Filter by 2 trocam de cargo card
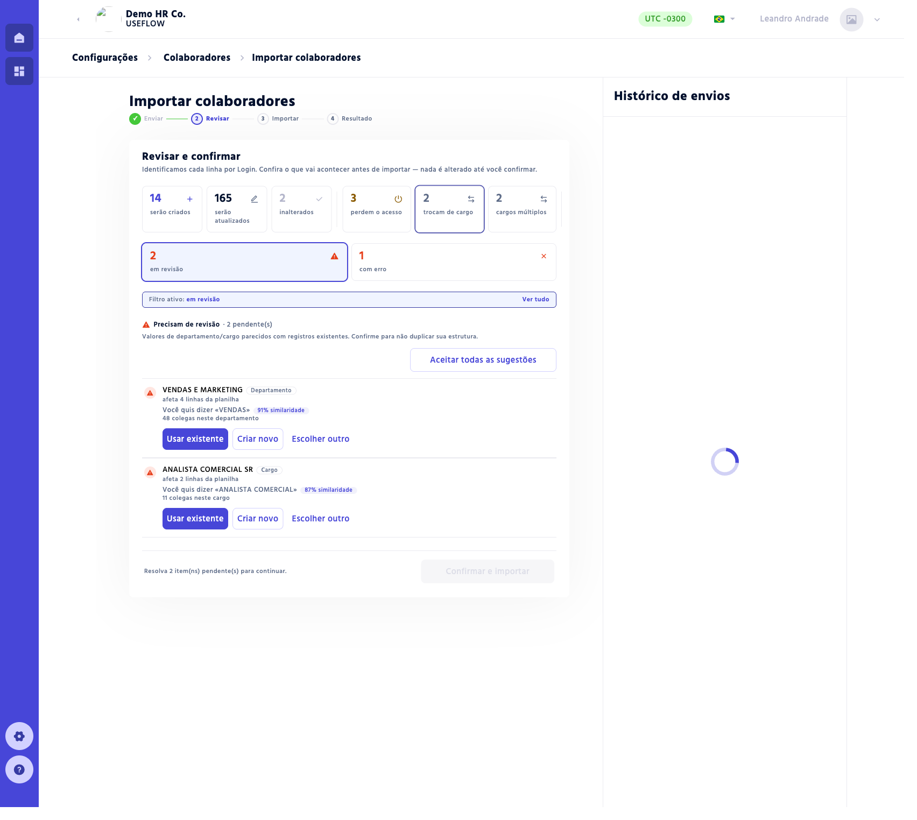The image size is (917, 820). [449, 209]
